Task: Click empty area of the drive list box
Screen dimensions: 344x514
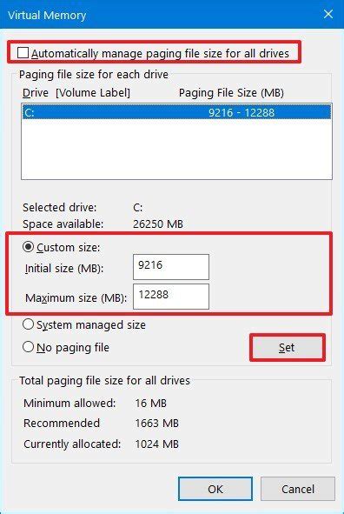Action: pyautogui.click(x=176, y=150)
